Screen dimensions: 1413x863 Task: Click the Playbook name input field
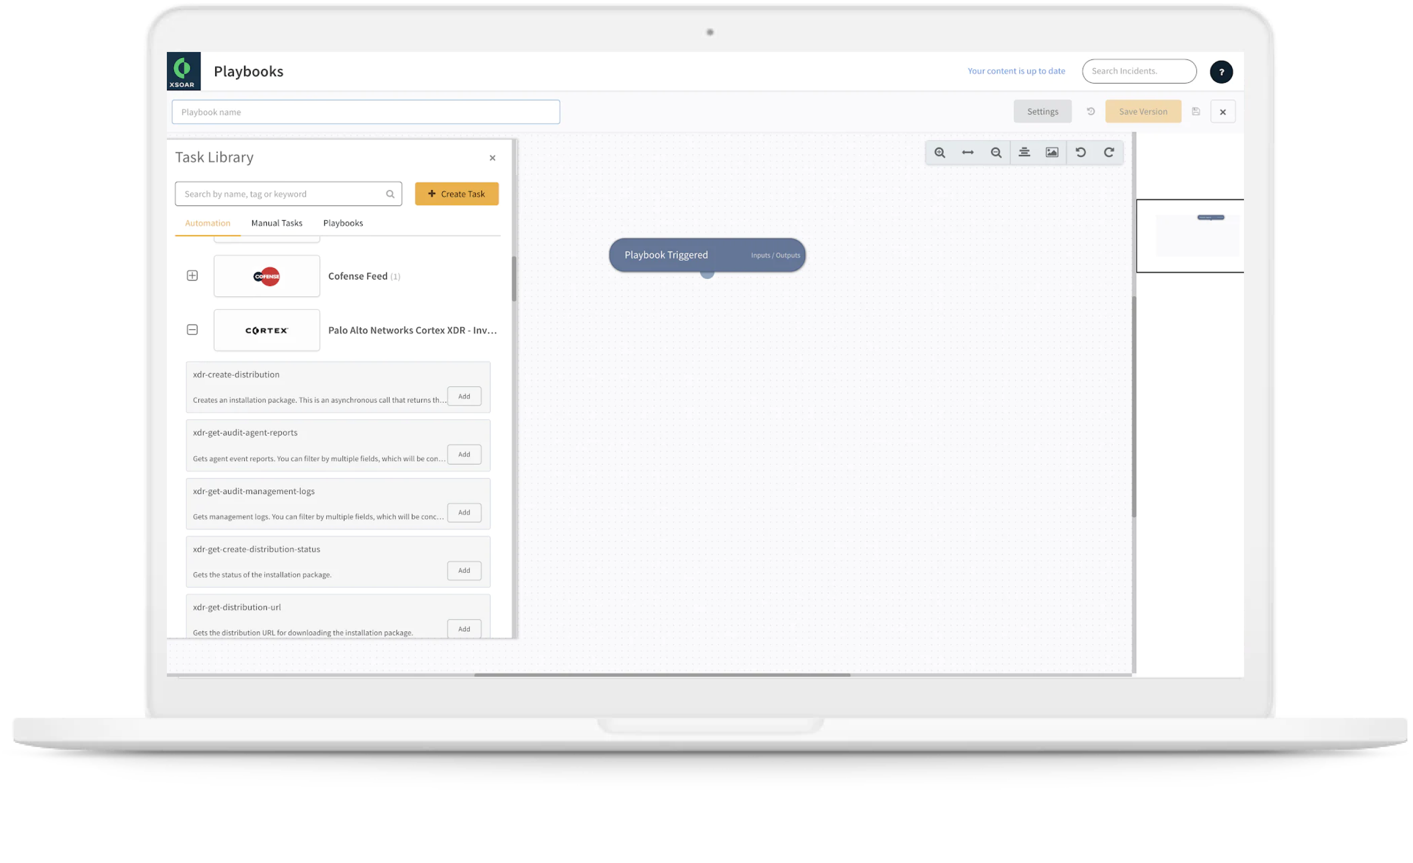pyautogui.click(x=365, y=112)
